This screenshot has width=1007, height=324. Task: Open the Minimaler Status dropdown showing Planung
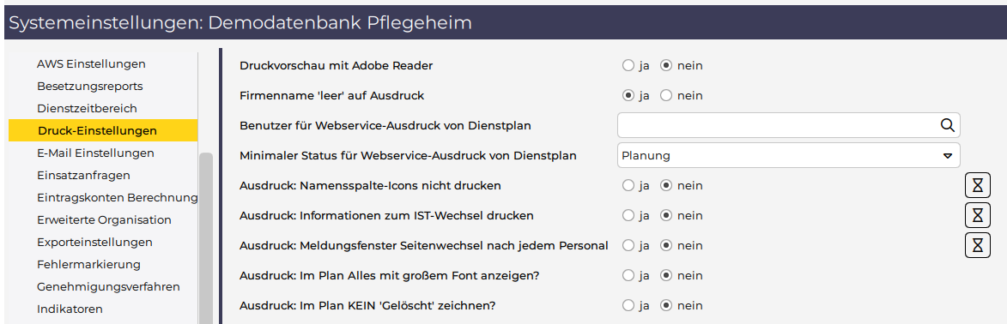pyautogui.click(x=788, y=155)
